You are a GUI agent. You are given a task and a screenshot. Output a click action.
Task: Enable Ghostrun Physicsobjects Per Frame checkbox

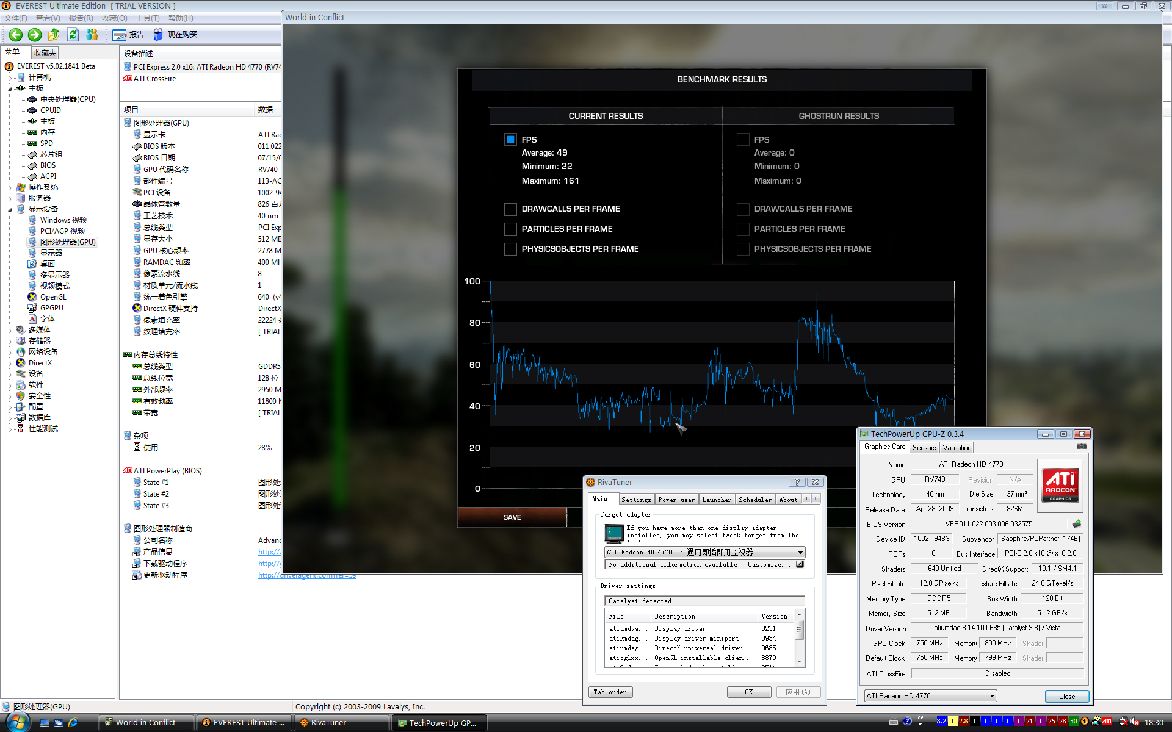coord(743,249)
